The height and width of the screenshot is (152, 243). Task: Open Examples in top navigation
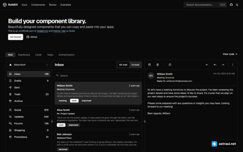click(x=66, y=5)
